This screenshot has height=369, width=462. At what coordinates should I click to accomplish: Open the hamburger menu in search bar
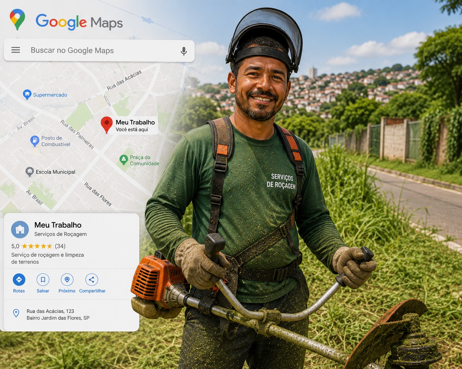(x=15, y=50)
